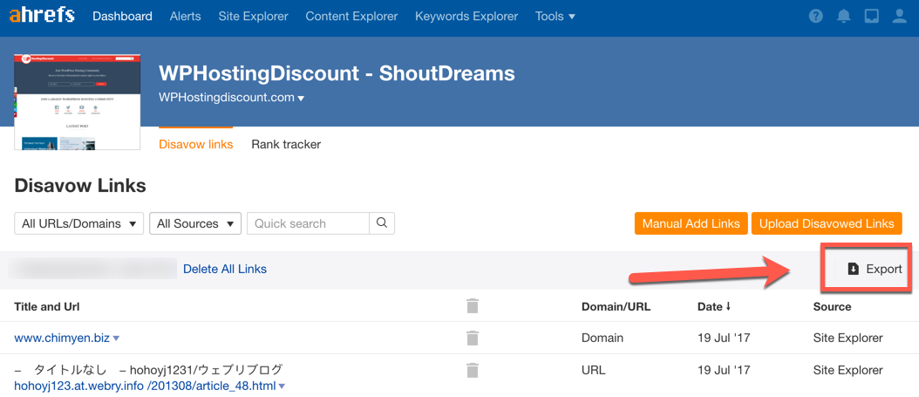This screenshot has height=397, width=919.
Task: Click the WPHostingDiscount - ShoutDreams title
Action: [x=337, y=73]
